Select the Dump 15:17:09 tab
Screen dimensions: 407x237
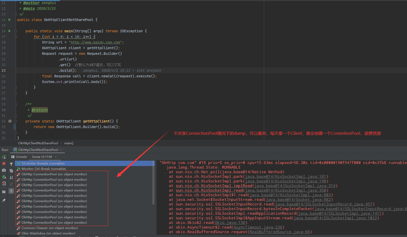42,157
